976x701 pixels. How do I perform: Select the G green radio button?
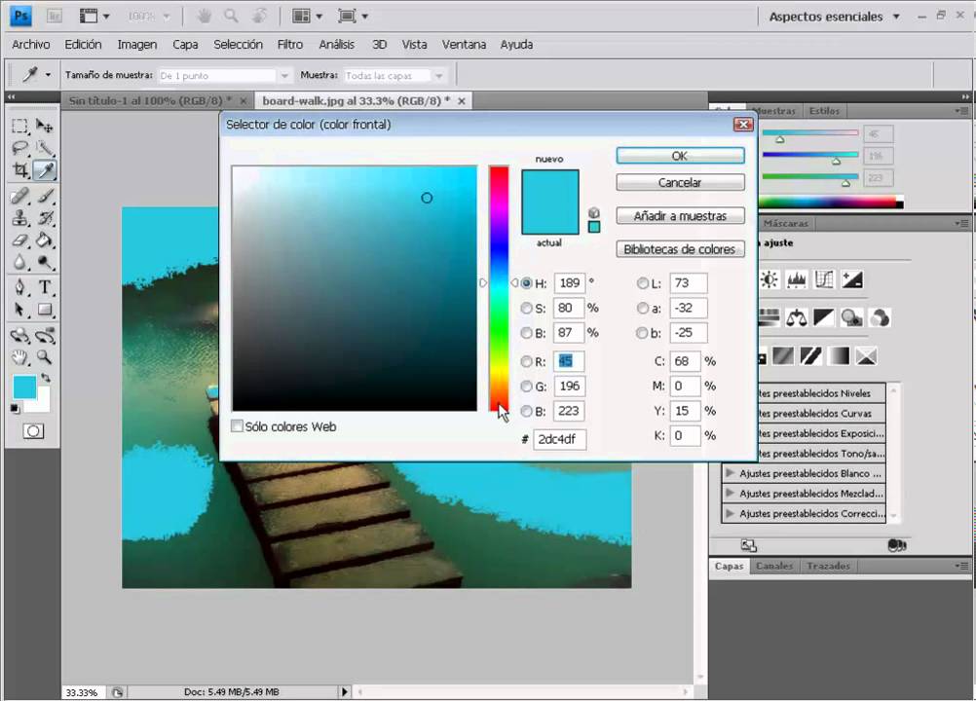(527, 387)
